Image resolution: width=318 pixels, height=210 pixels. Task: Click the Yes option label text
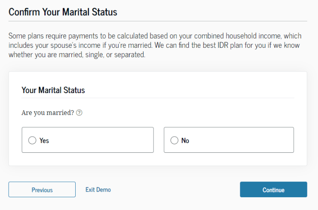point(44,140)
